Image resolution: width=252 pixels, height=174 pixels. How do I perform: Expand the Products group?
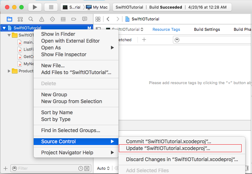pyautogui.click(x=9, y=71)
